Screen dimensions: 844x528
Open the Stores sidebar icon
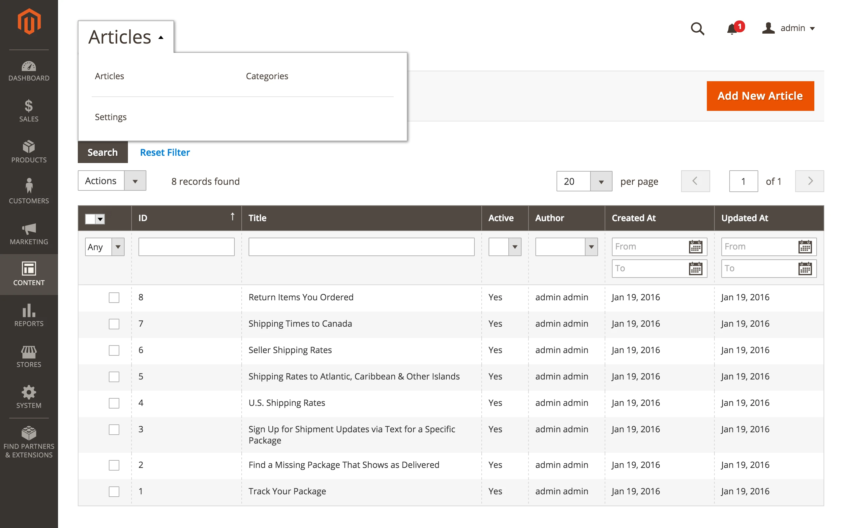(x=29, y=352)
